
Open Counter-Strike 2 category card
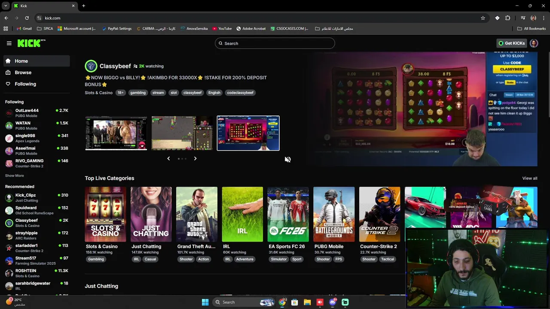(x=379, y=214)
